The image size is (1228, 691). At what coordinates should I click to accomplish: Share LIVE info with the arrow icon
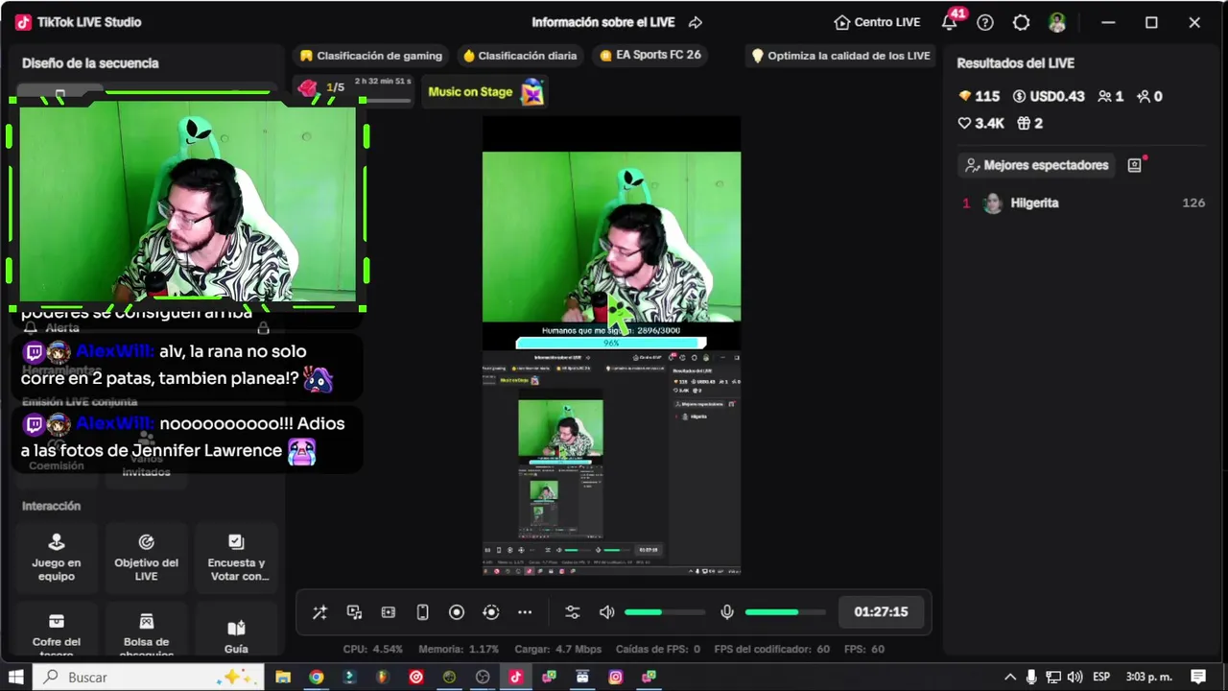click(697, 22)
